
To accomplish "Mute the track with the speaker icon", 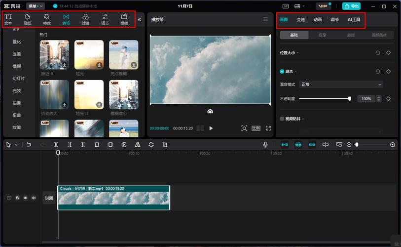I will [34, 198].
